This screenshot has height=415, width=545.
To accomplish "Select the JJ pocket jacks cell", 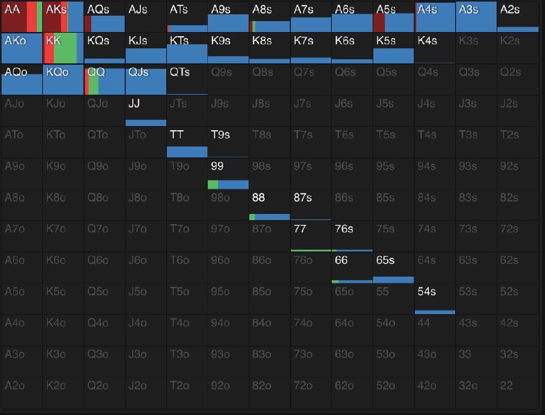I will pyautogui.click(x=146, y=110).
